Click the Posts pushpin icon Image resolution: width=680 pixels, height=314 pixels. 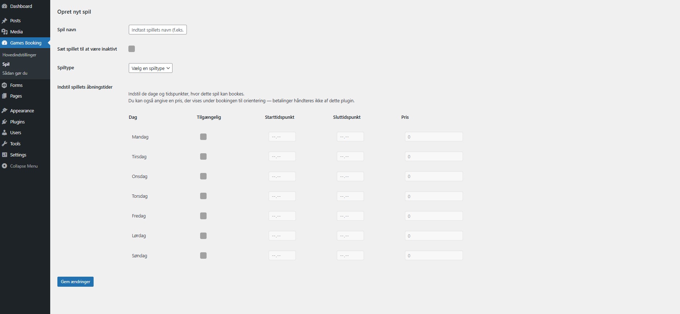[5, 21]
